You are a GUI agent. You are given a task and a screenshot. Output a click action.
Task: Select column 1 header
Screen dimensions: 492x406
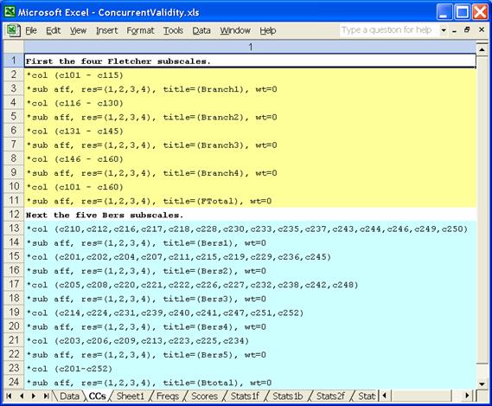coord(250,47)
